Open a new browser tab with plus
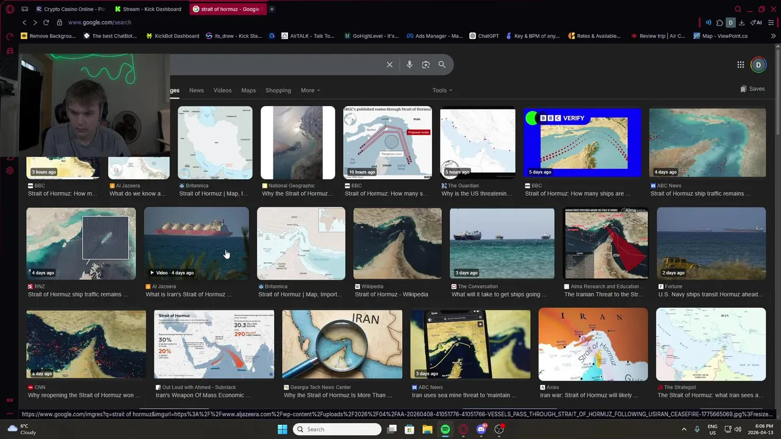This screenshot has height=439, width=781. pyautogui.click(x=272, y=9)
